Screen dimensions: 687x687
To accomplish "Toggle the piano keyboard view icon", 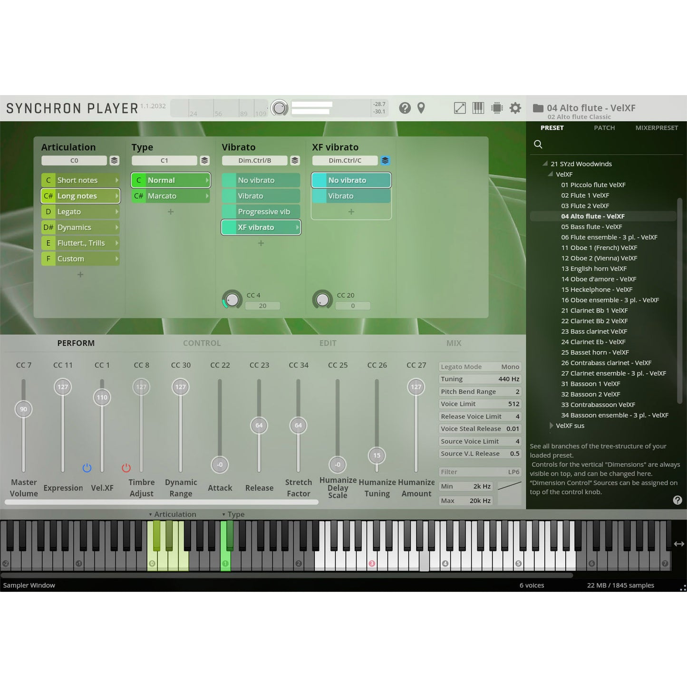I will point(478,108).
